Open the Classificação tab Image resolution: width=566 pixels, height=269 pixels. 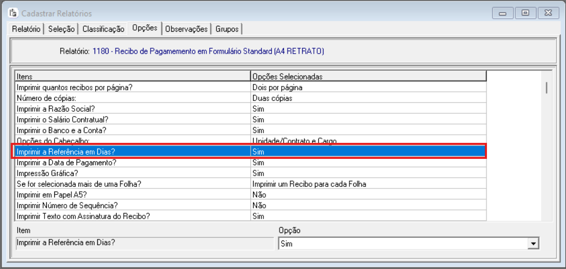point(103,29)
